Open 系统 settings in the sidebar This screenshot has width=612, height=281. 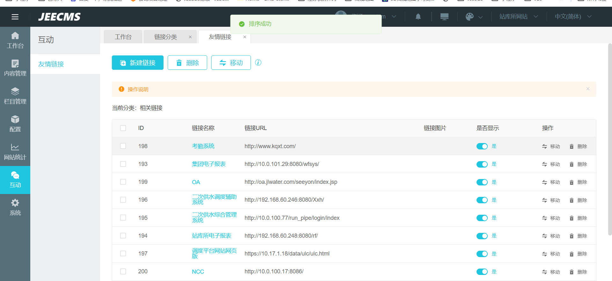15,207
